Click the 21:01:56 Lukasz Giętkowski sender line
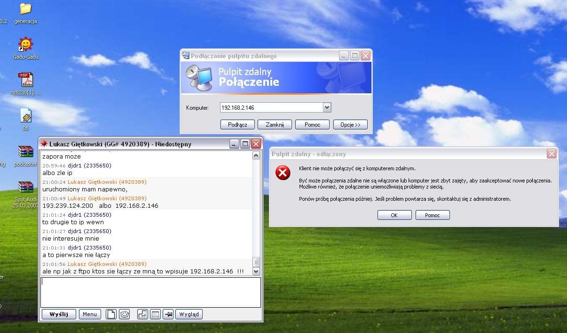Screen dimensions: 567x333 [x=94, y=264]
